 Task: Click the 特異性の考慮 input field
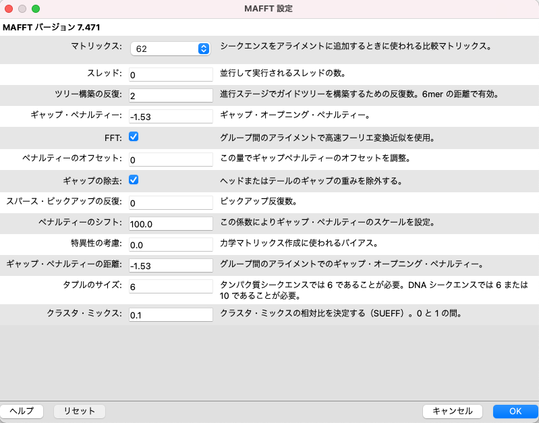(x=171, y=245)
